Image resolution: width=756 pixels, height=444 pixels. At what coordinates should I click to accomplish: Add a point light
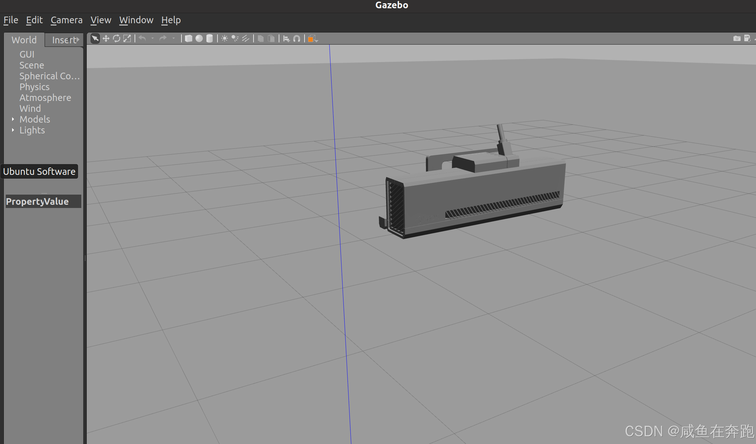coord(224,39)
